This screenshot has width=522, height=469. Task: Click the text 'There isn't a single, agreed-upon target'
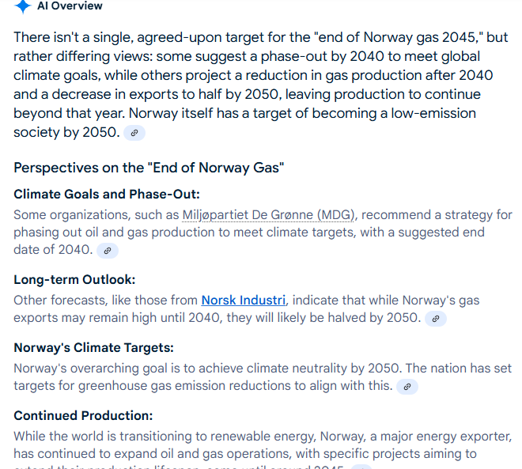coord(139,37)
